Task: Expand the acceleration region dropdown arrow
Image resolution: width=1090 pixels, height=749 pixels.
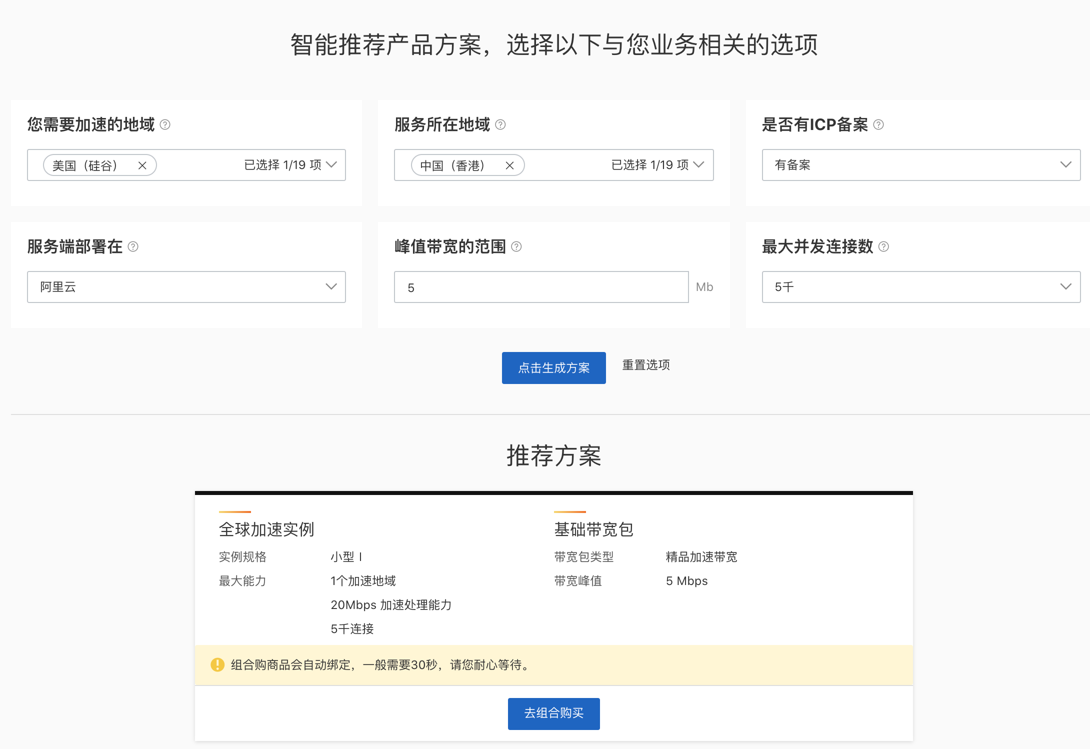Action: tap(331, 164)
